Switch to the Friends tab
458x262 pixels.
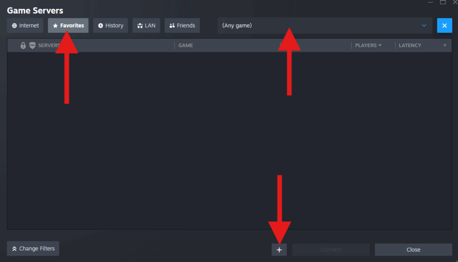click(x=182, y=25)
